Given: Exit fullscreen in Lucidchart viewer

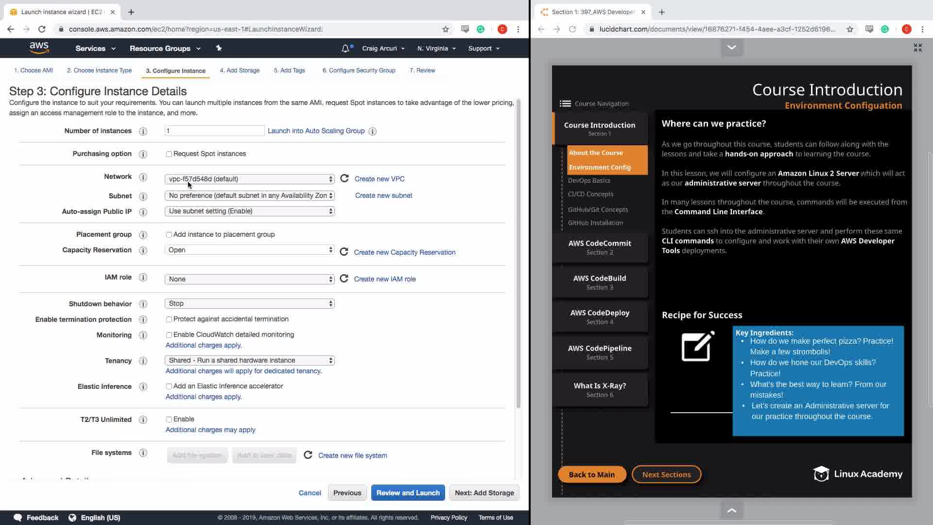Looking at the screenshot, I should (917, 47).
